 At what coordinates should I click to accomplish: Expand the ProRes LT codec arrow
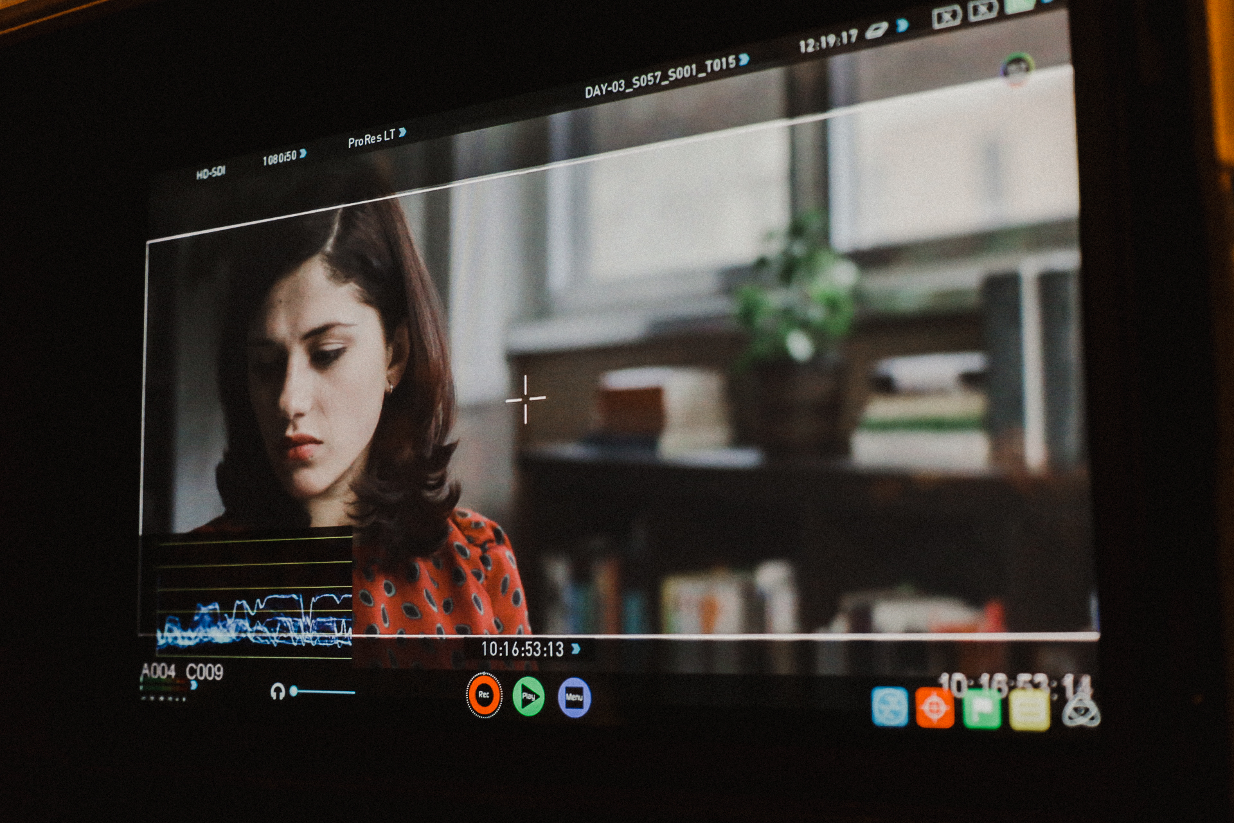pyautogui.click(x=402, y=132)
